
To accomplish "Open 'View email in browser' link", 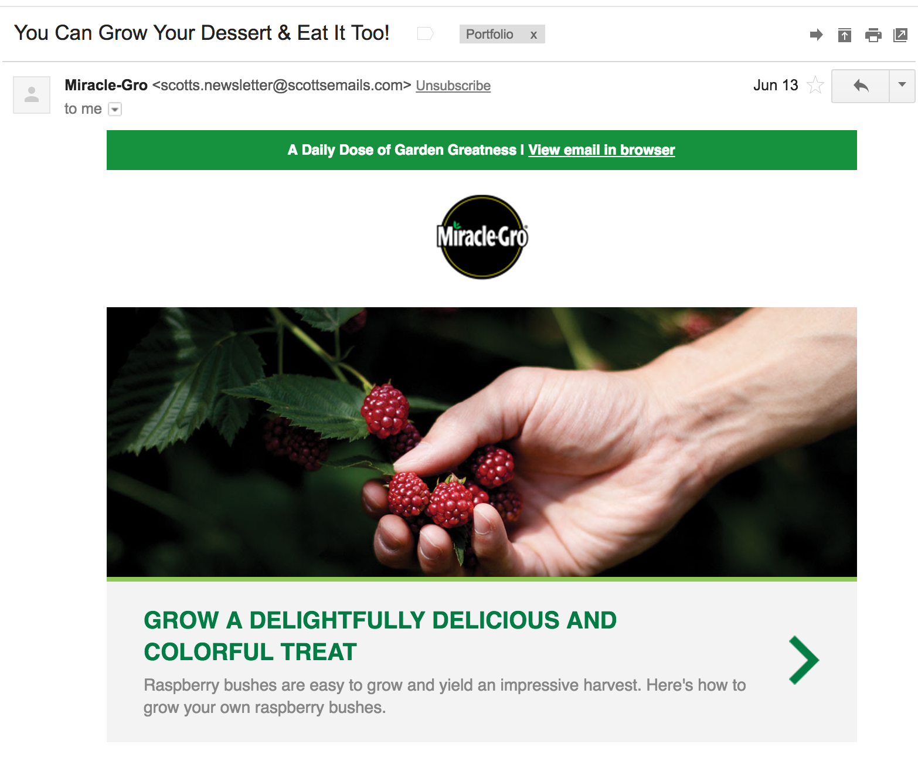I will [601, 150].
